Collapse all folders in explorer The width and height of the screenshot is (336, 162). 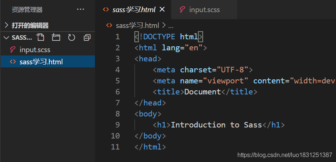(x=87, y=37)
